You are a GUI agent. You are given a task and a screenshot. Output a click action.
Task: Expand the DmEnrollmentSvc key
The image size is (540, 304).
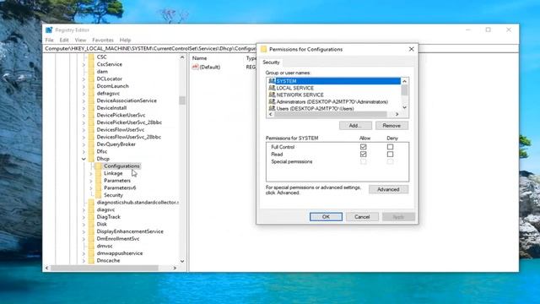tap(84, 239)
